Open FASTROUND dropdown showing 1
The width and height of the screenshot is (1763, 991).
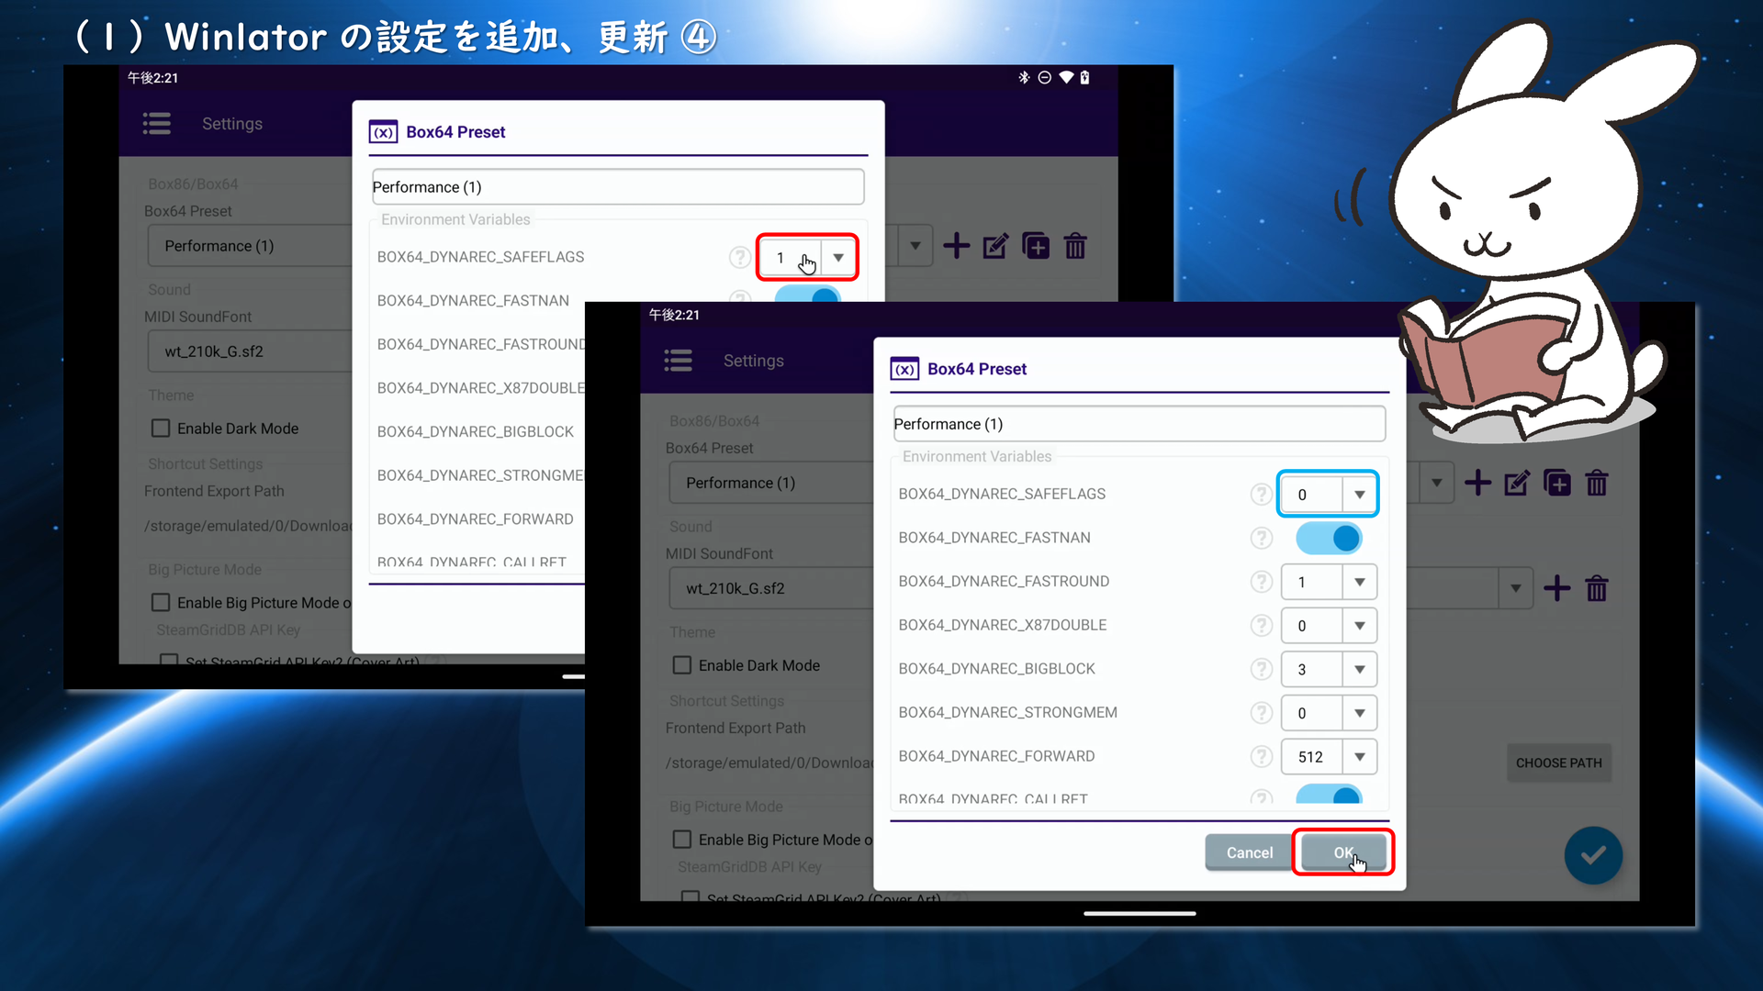point(1328,582)
